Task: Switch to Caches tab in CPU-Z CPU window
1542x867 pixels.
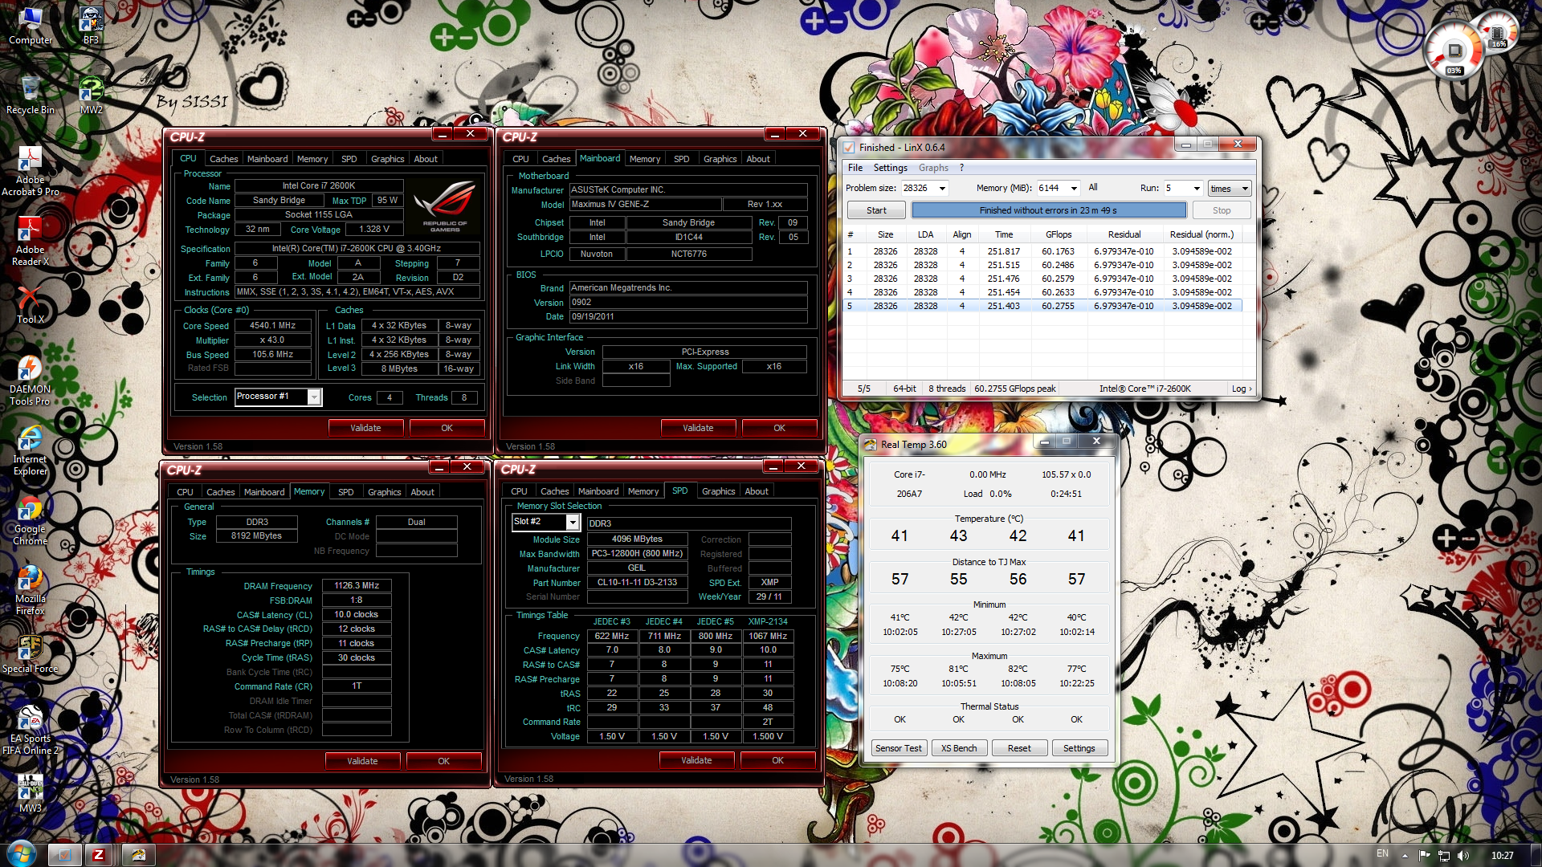Action: (x=223, y=159)
